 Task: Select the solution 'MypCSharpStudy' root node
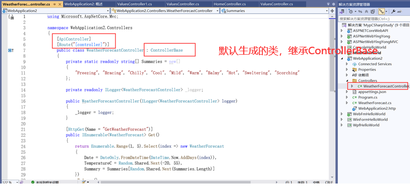(378, 25)
